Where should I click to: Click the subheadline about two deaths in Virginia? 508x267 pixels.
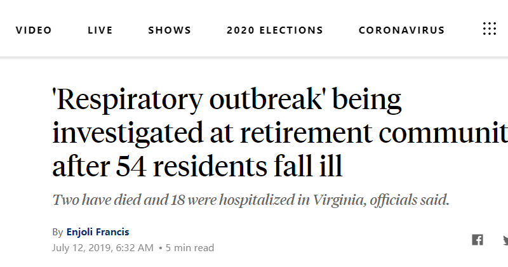click(251, 200)
